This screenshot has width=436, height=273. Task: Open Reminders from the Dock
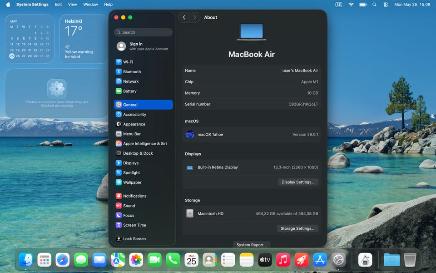point(228,260)
